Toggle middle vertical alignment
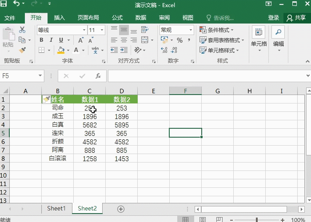Screen dimensions: 311x222 (x=124, y=30)
